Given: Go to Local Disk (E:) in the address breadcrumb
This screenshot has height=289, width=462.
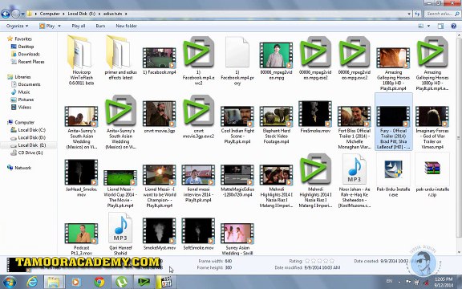Looking at the screenshot, I should tap(82, 14).
